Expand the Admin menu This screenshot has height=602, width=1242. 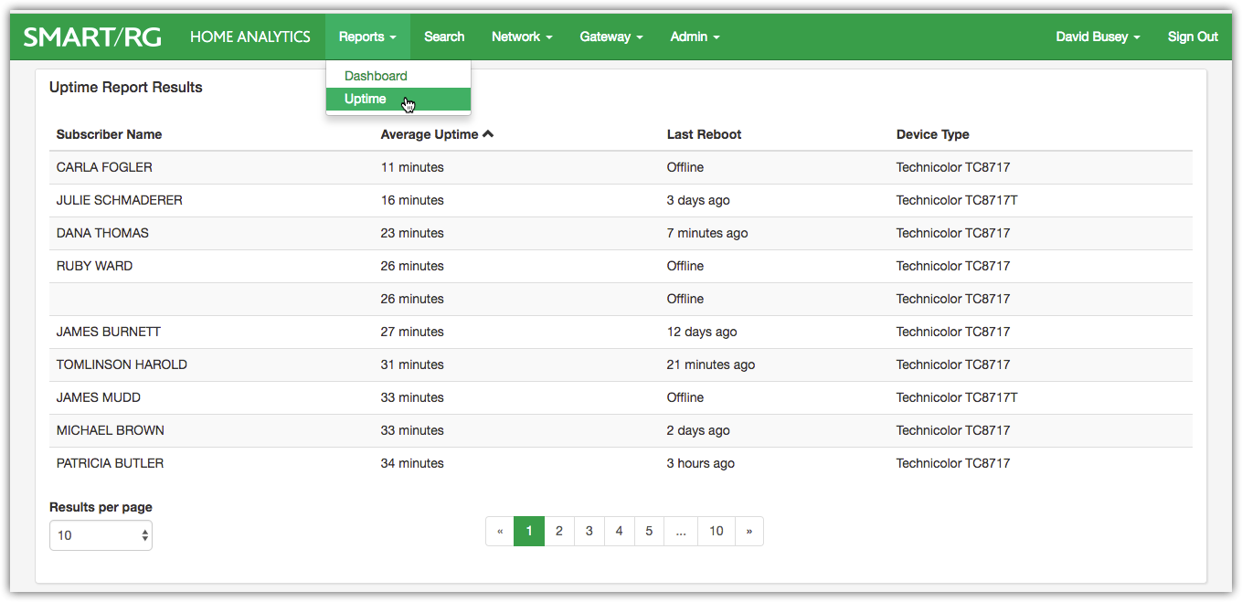coord(694,37)
